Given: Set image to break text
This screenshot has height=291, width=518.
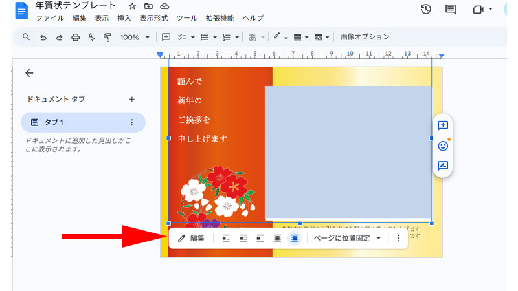Looking at the screenshot, I should tap(260, 238).
